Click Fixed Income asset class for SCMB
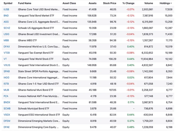 pyautogui.click(x=70, y=109)
